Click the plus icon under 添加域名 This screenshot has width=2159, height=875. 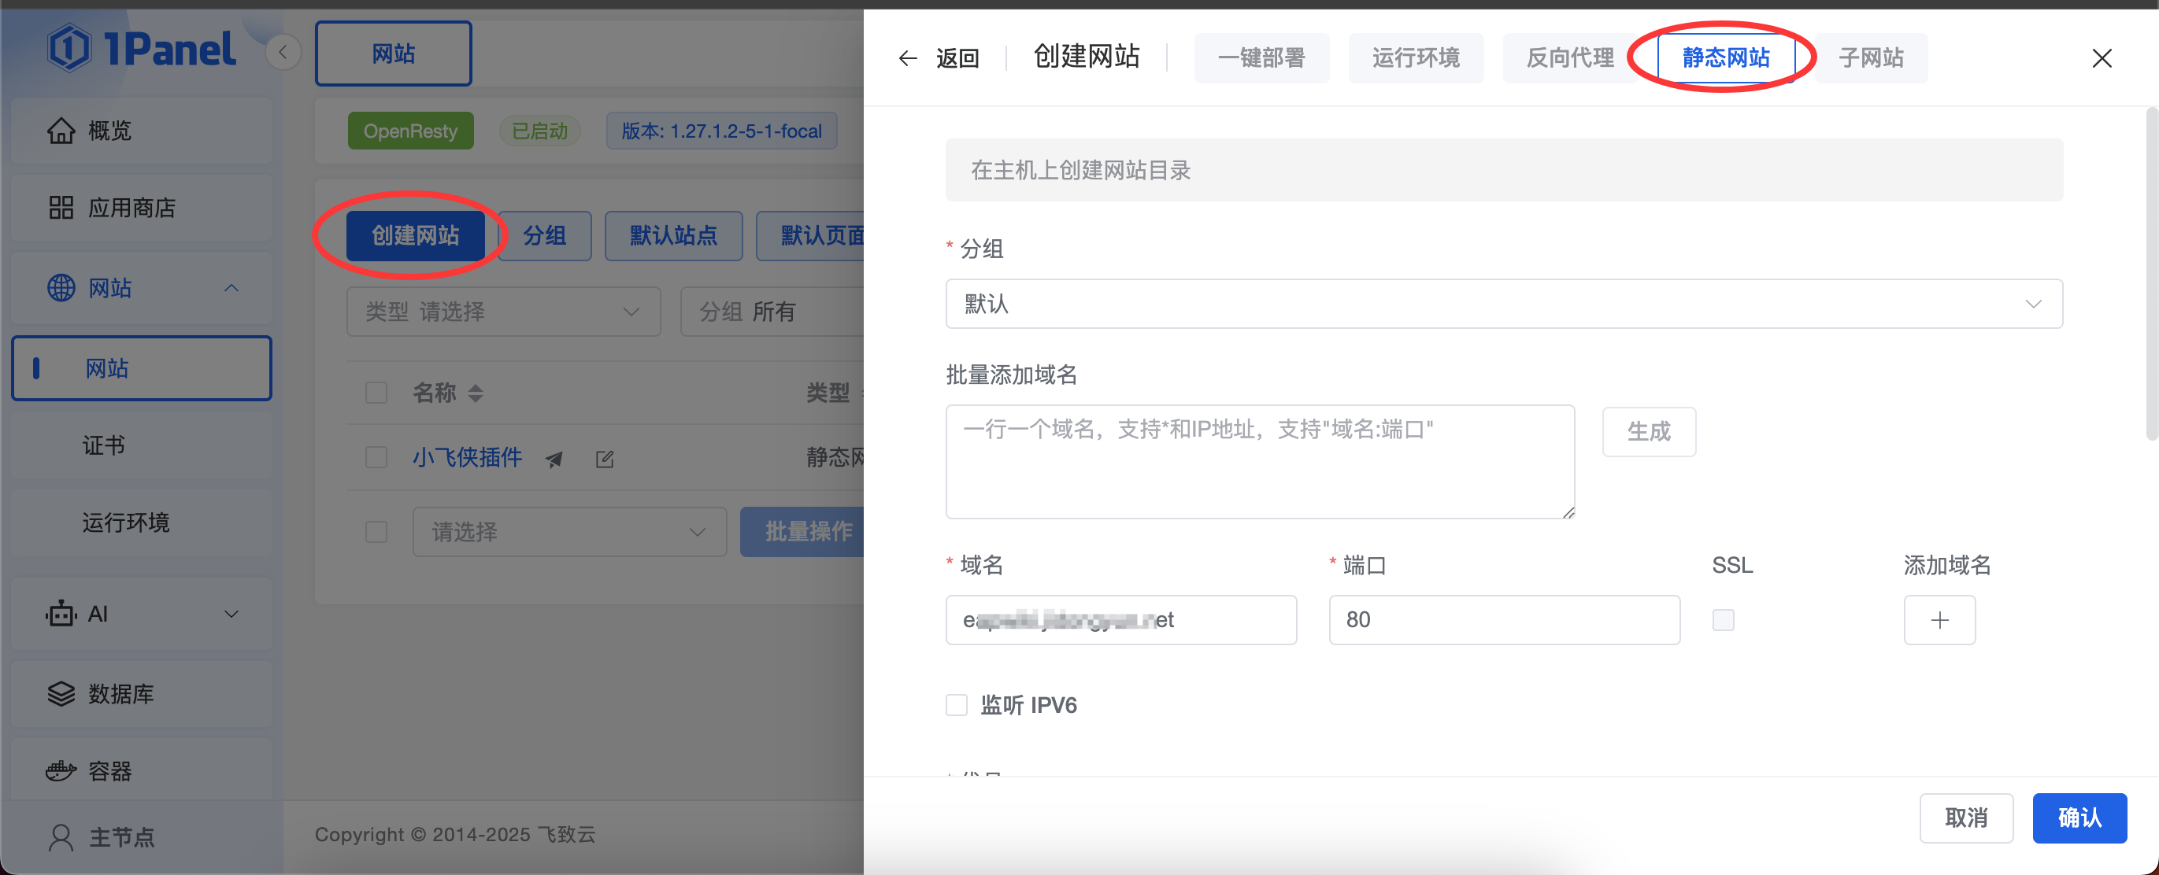point(1939,619)
